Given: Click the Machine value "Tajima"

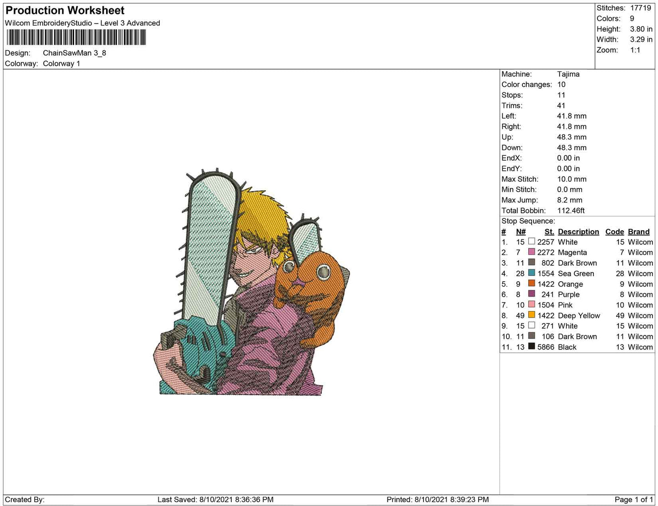Looking at the screenshot, I should pyautogui.click(x=568, y=74).
